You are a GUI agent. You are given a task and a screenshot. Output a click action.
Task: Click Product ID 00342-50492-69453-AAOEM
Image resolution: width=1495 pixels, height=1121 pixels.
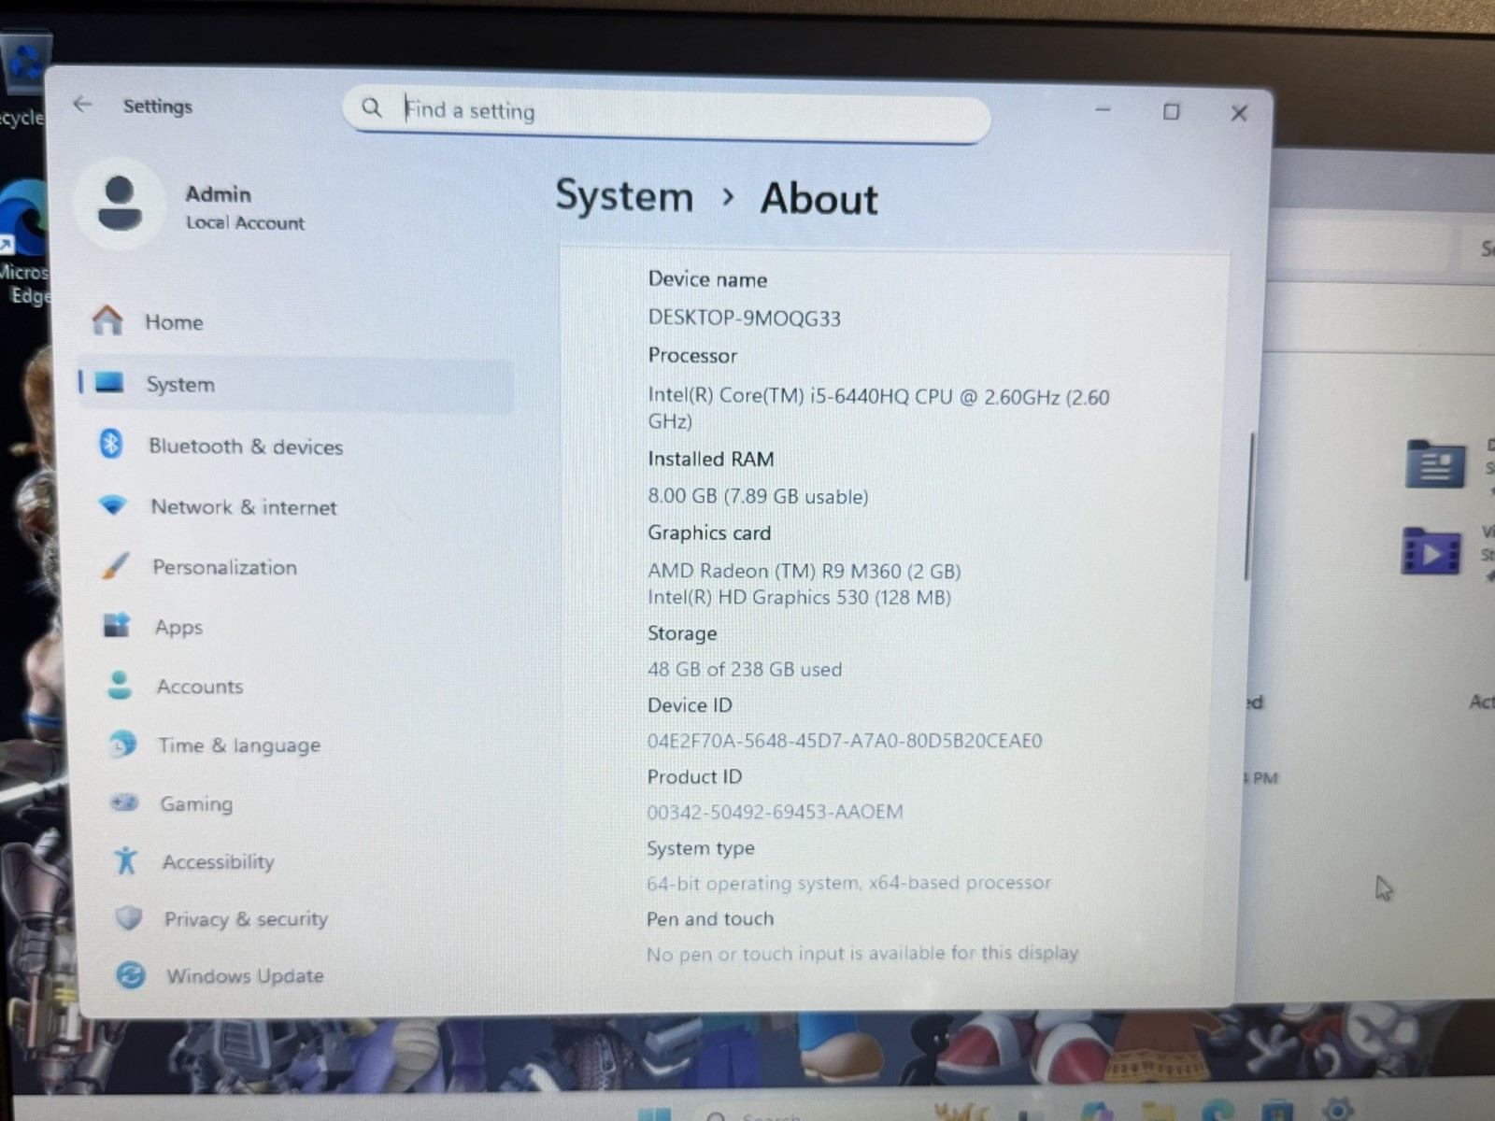pos(775,812)
